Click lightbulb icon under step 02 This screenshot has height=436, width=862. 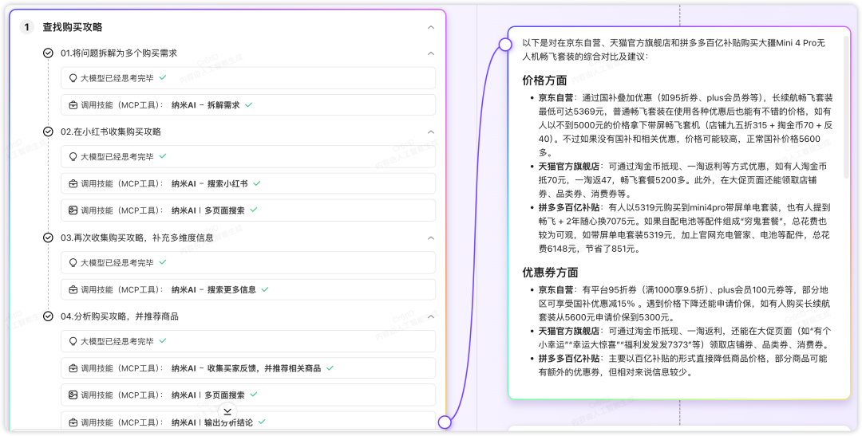73,156
